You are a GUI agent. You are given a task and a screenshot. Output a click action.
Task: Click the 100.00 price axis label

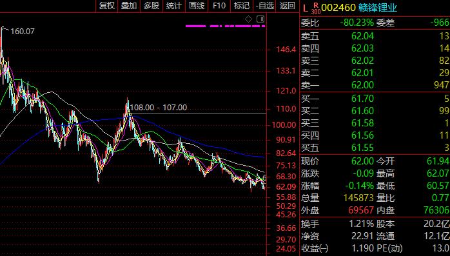pos(284,125)
